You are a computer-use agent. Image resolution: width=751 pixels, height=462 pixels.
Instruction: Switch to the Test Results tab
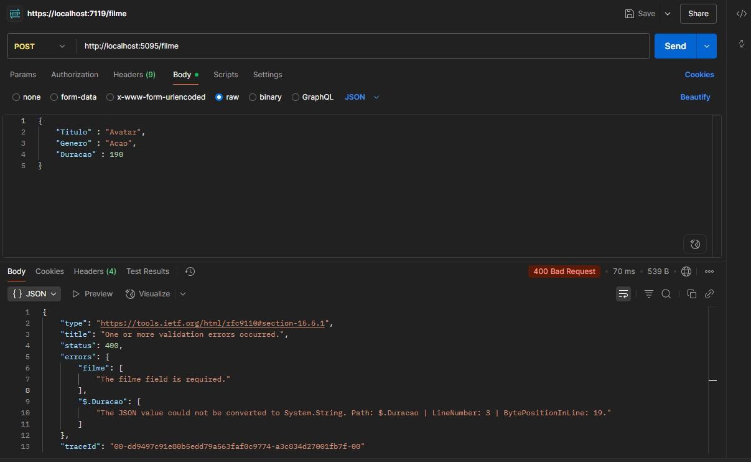[147, 271]
